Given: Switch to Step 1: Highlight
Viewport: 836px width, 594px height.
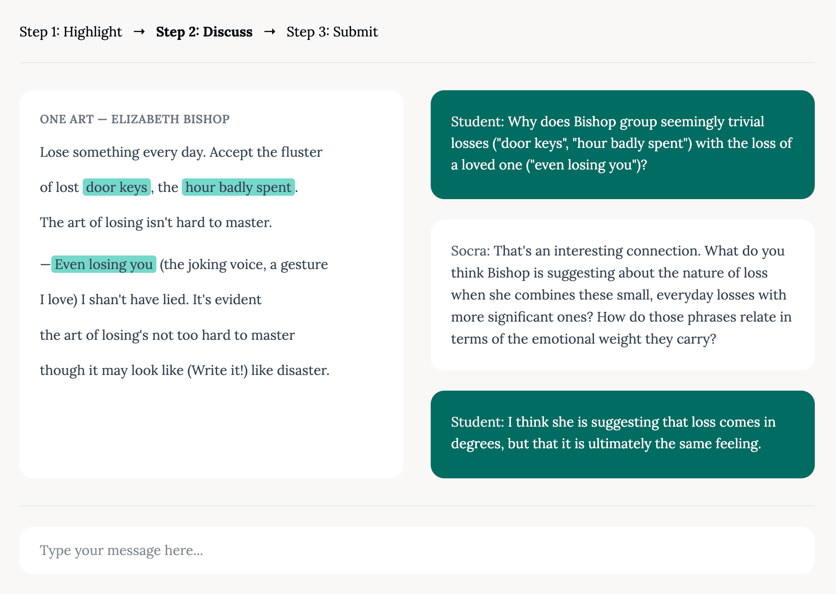Looking at the screenshot, I should pyautogui.click(x=71, y=32).
